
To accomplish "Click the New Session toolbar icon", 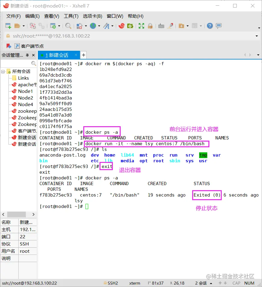I will (8, 26).
